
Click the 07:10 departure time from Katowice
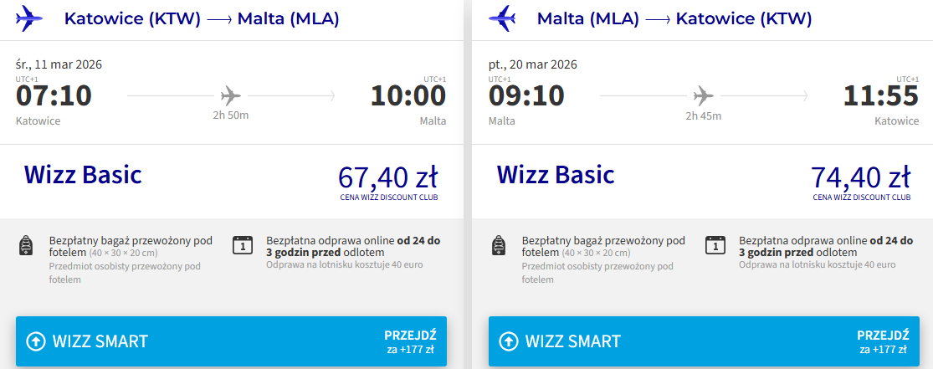(54, 96)
